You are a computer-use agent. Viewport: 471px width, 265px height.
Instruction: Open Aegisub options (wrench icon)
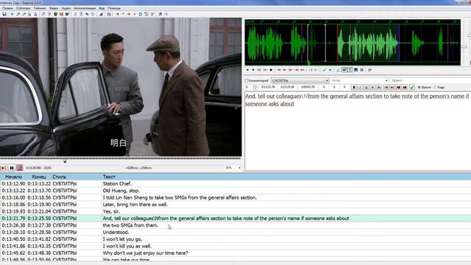[x=160, y=14]
